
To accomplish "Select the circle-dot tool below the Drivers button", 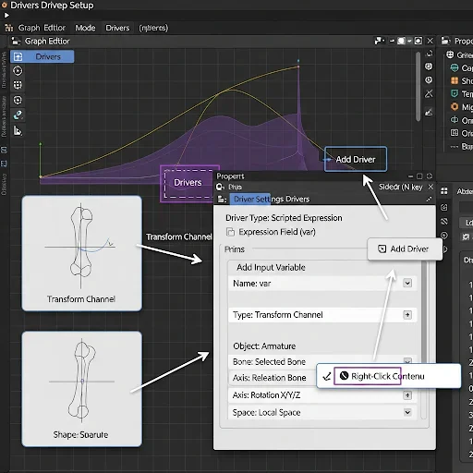I will tap(18, 71).
